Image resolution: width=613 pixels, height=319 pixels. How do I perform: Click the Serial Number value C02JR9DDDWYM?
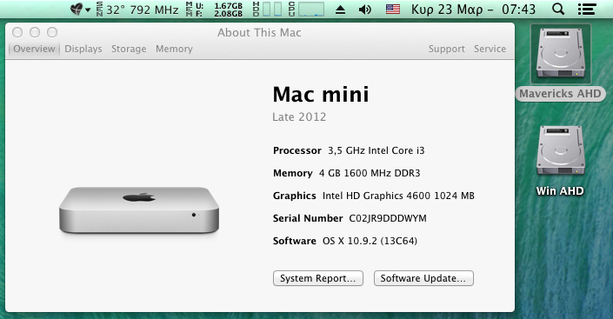[x=388, y=218]
